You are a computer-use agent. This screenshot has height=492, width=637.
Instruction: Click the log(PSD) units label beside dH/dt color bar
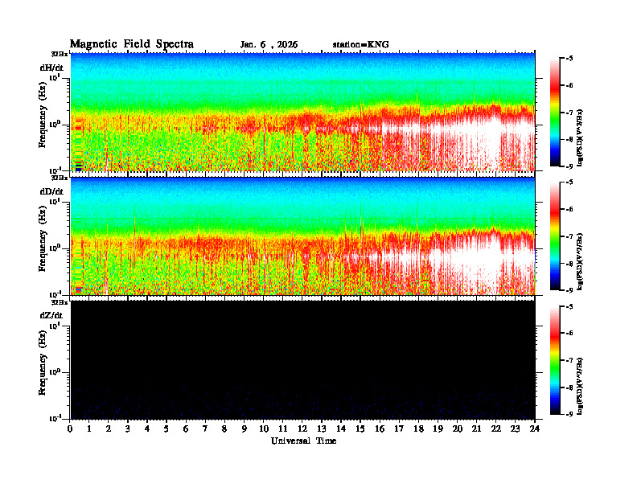[x=580, y=137]
